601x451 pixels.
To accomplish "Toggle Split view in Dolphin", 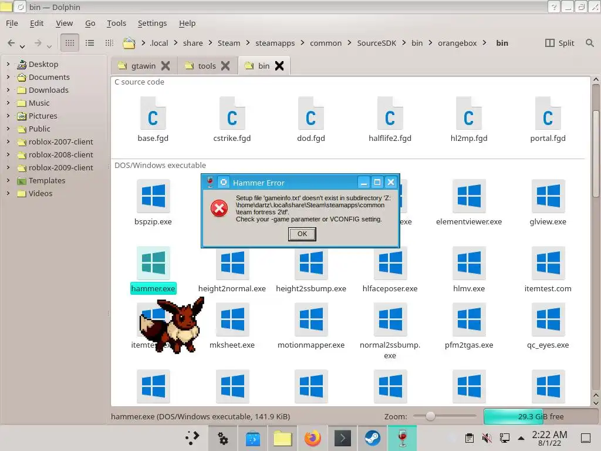I will pos(559,43).
